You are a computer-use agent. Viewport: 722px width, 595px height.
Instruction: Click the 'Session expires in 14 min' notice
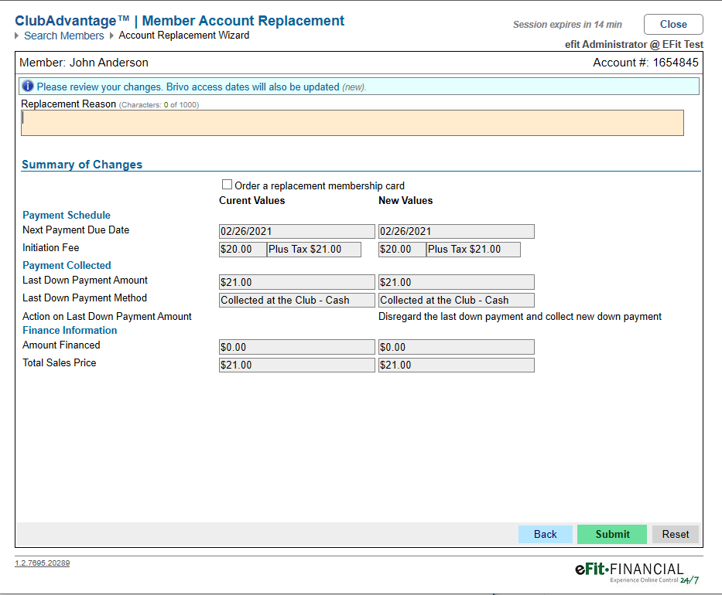(567, 25)
